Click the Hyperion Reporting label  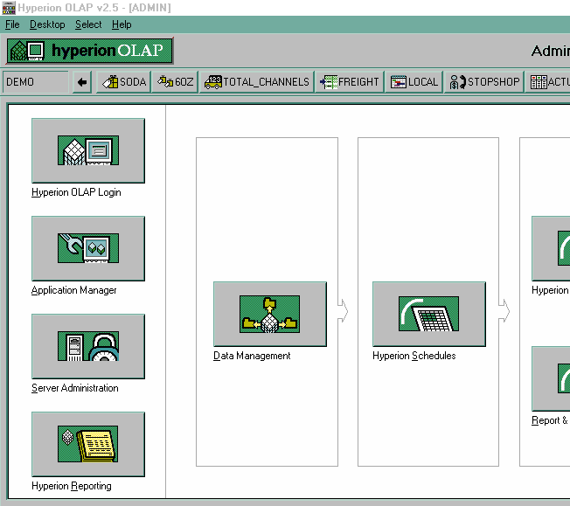72,486
